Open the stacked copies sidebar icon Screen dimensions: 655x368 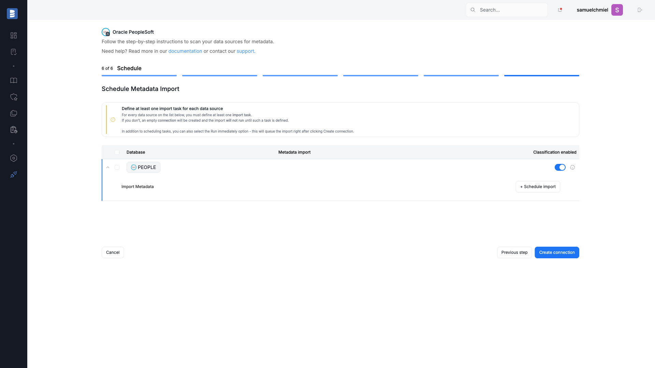coord(14,113)
